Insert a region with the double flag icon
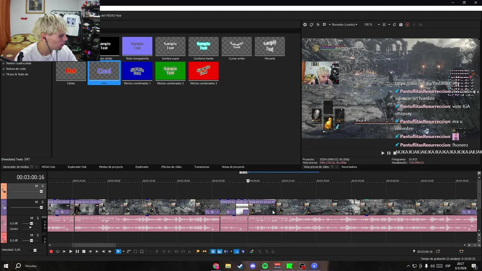This screenshot has height=271, width=482. click(x=204, y=251)
